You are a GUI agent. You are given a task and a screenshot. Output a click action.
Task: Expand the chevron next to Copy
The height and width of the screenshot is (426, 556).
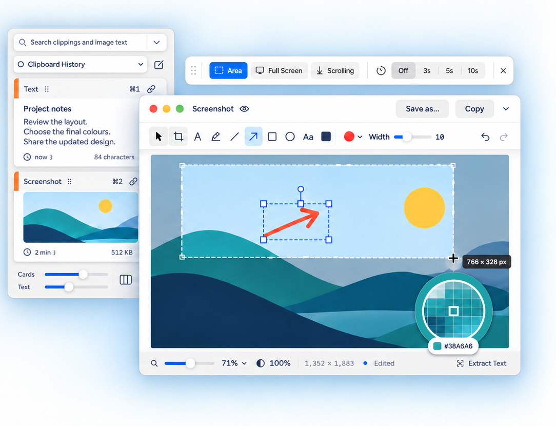click(x=506, y=109)
